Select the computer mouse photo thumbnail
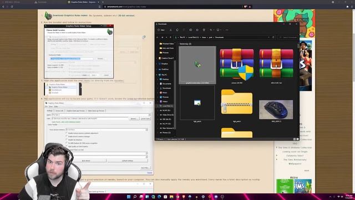Viewport: 355px width, 200px height. click(x=276, y=111)
